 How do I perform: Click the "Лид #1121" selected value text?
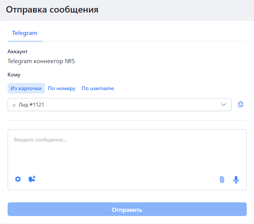[31, 105]
